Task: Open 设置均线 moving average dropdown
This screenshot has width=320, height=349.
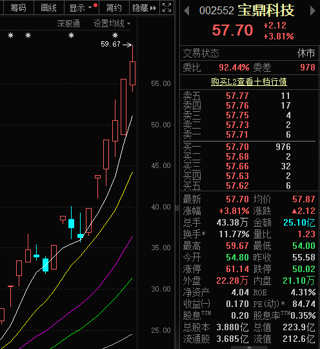Action: point(112,23)
